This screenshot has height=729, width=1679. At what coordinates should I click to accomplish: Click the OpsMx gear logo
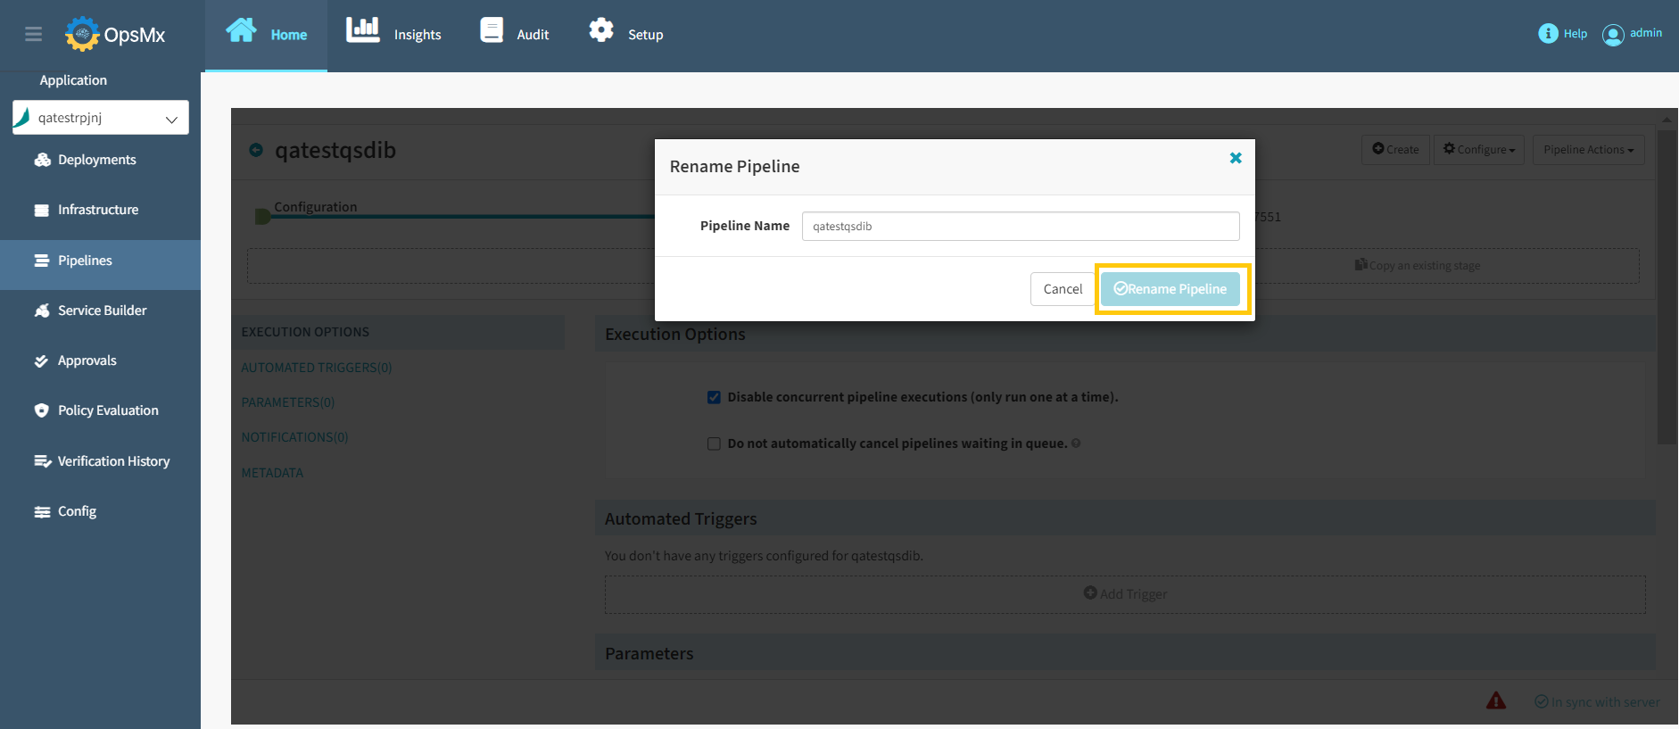click(x=82, y=34)
